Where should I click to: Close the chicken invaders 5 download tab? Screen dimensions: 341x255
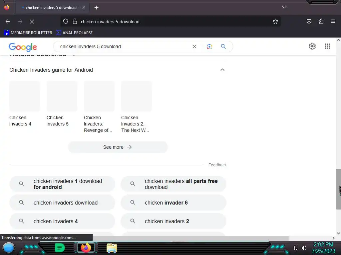click(x=84, y=7)
